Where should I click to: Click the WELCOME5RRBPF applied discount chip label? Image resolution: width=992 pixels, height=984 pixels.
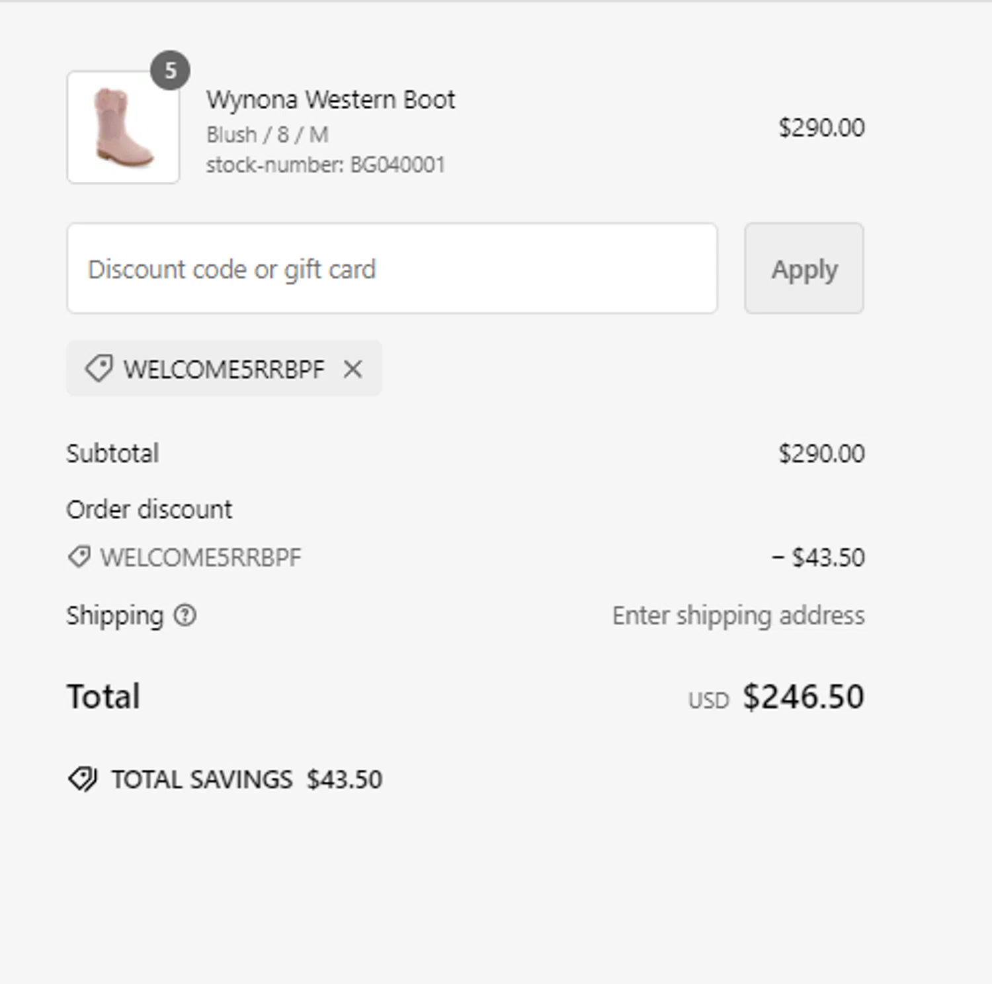224,369
